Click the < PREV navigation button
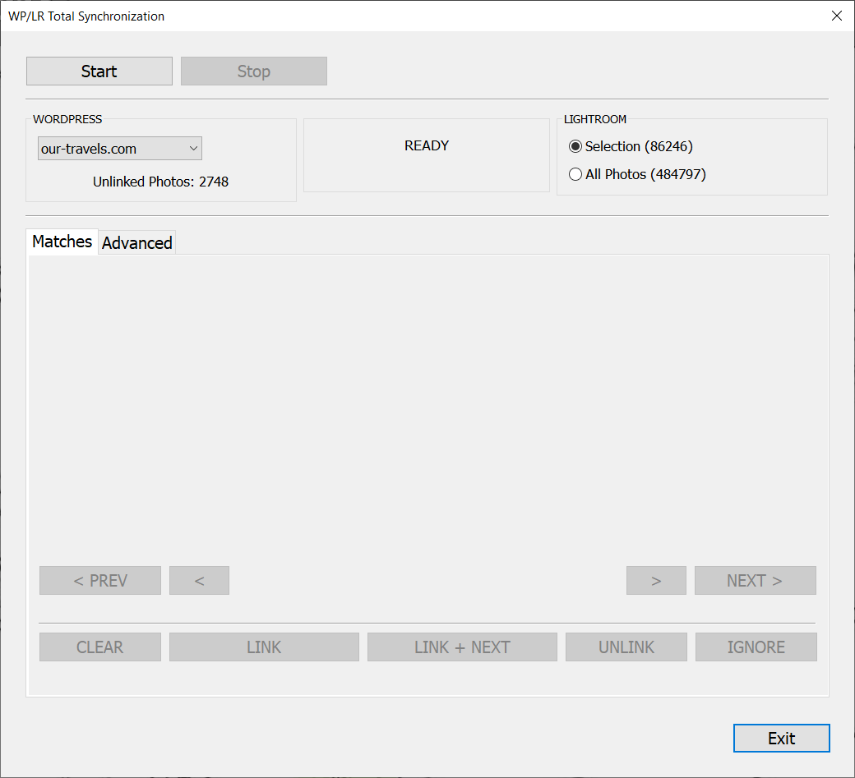Screen dimensions: 855x778 pyautogui.click(x=100, y=581)
